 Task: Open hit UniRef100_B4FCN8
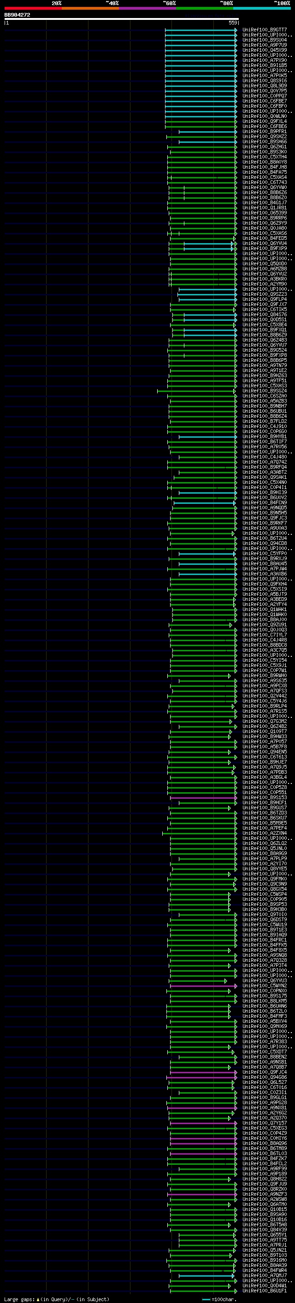click(x=264, y=503)
